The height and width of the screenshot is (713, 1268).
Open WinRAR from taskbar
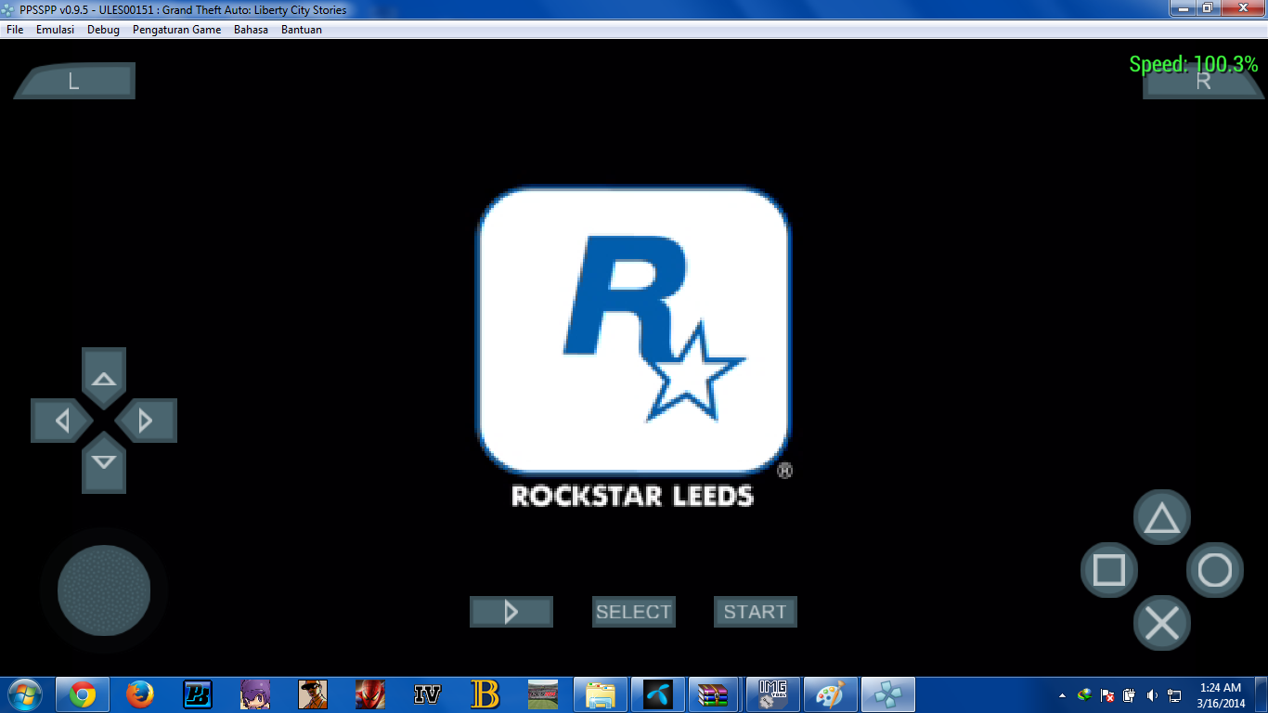coord(715,694)
